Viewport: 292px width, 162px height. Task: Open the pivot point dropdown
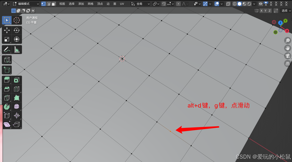156,4
